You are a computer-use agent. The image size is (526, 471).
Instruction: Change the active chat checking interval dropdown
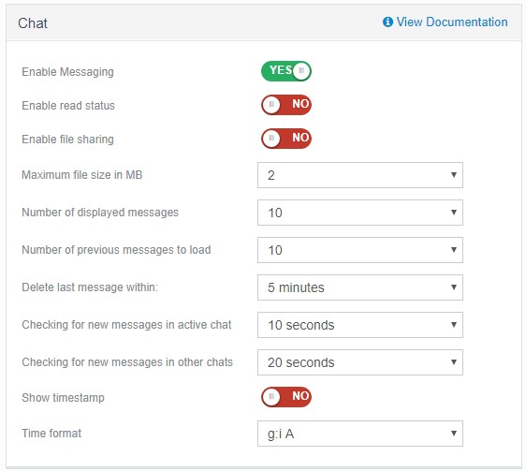(x=360, y=325)
